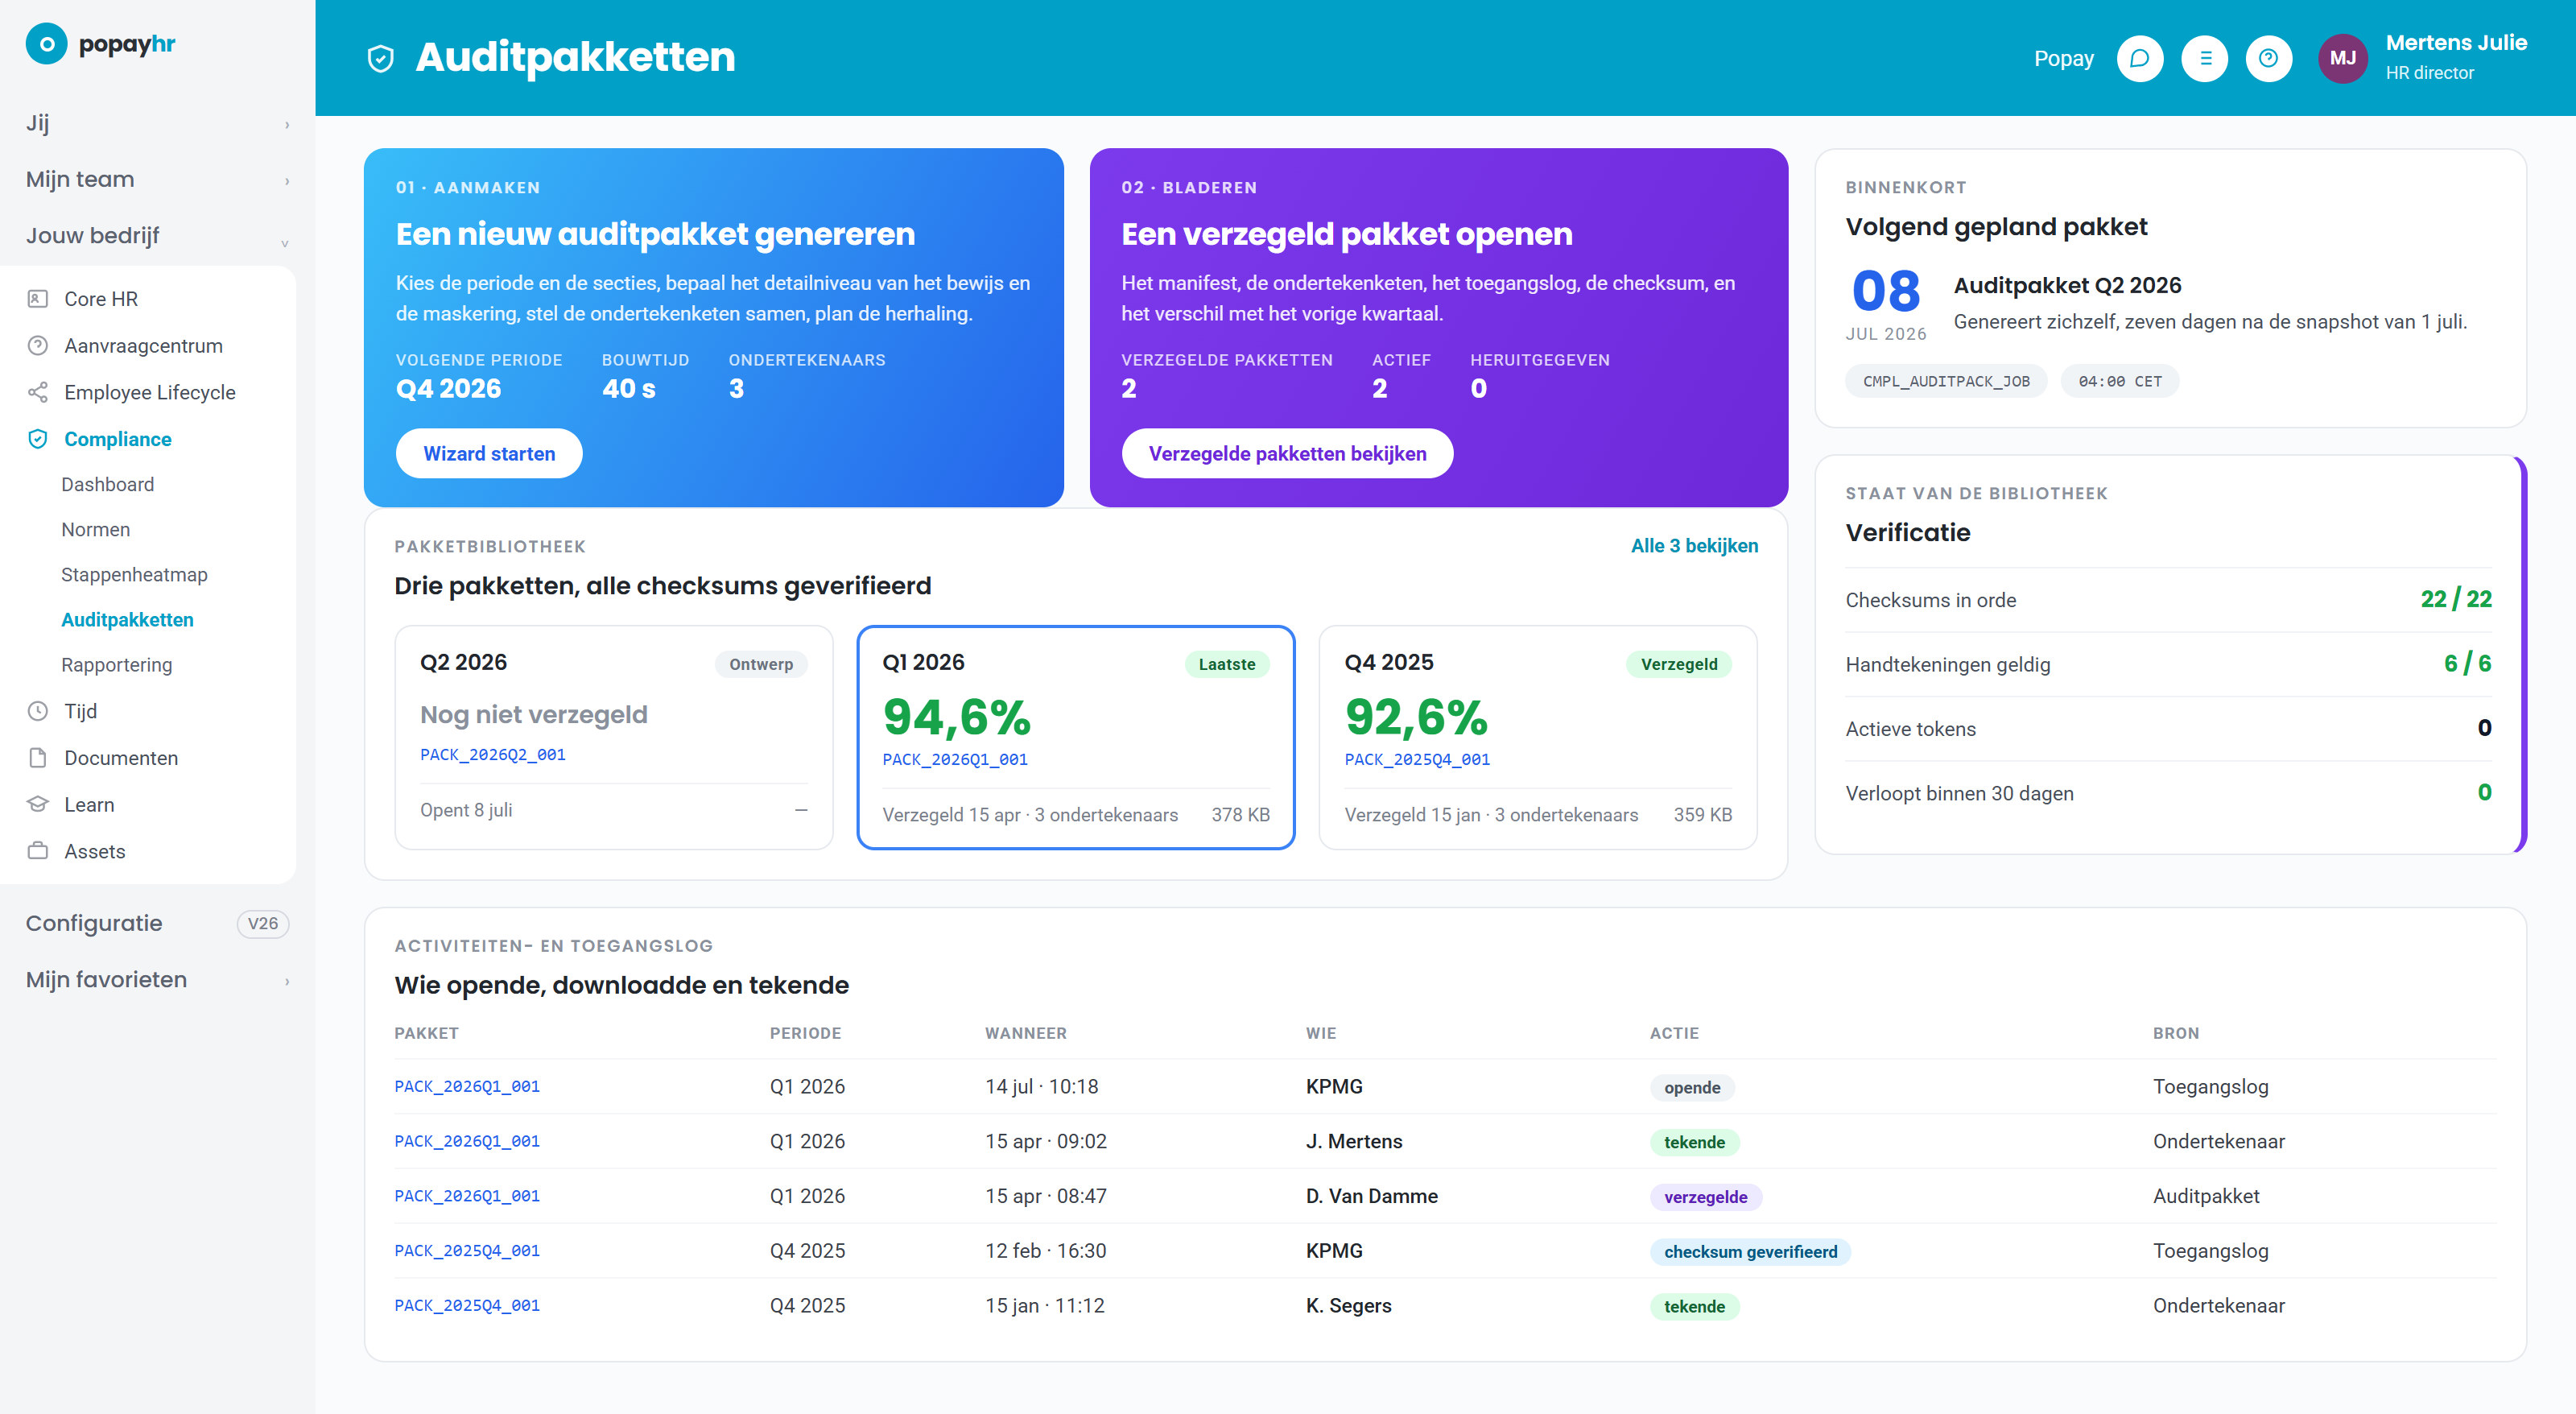The width and height of the screenshot is (2576, 1414).
Task: Go to Normen submenu item
Action: (x=96, y=530)
